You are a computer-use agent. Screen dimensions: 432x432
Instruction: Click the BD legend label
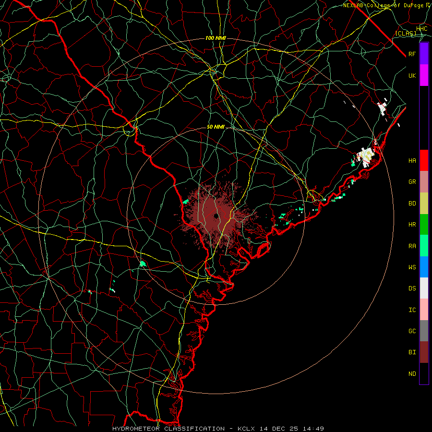tap(412, 204)
